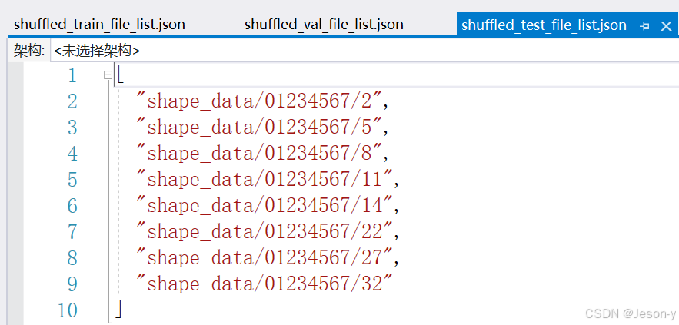Image resolution: width=679 pixels, height=325 pixels.
Task: Place cursor on "shape_data/01234567/2" entry
Action: click(x=258, y=101)
